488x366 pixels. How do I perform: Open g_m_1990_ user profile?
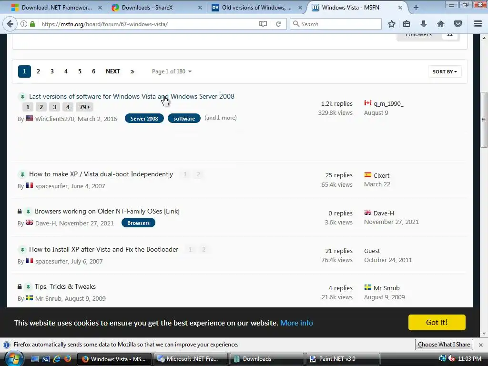(388, 104)
